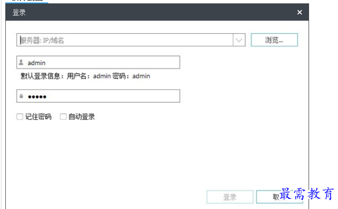Click the lock icon in password field
338x209 pixels.
click(x=21, y=96)
